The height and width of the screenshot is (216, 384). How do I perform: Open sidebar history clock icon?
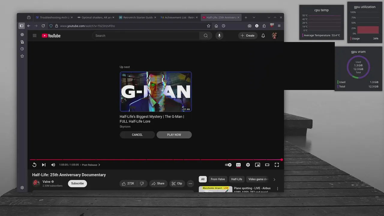point(22,49)
